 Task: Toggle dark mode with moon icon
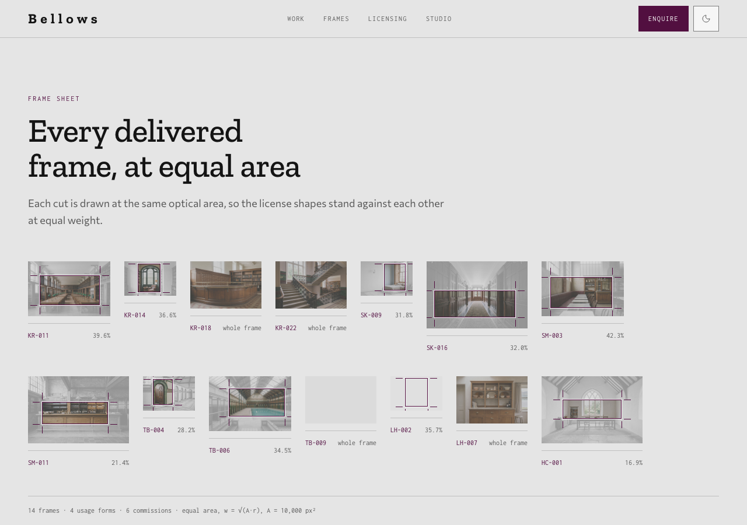point(706,19)
